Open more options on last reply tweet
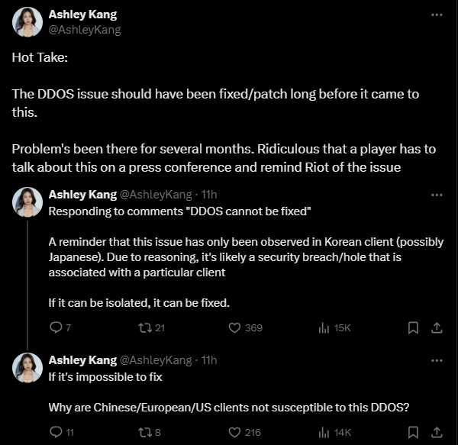 (x=436, y=360)
